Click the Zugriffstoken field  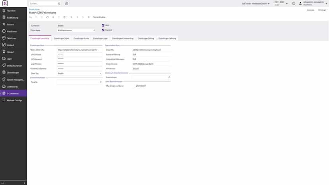pyautogui.click(x=79, y=64)
